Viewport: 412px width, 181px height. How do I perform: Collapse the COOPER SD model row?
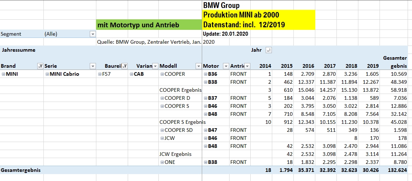[x=162, y=130]
